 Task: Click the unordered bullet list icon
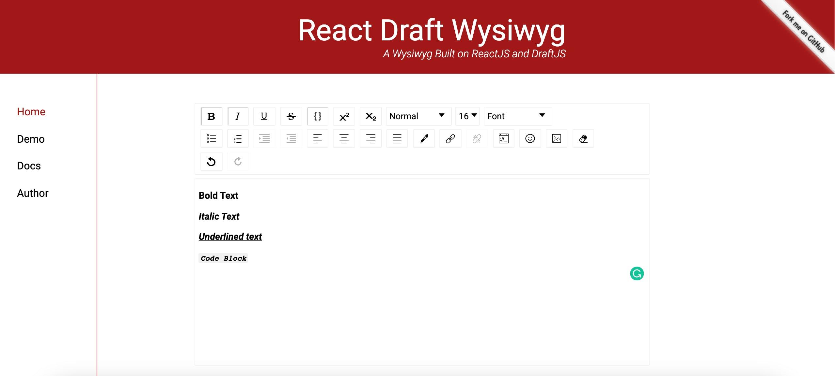click(x=211, y=139)
